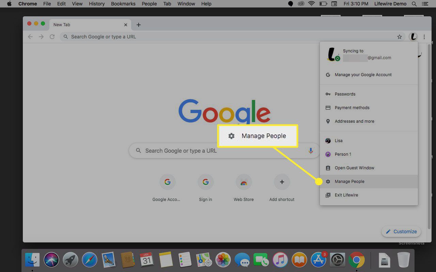Click the Add shortcut plus tile
Image resolution: width=436 pixels, height=272 pixels.
(x=282, y=188)
